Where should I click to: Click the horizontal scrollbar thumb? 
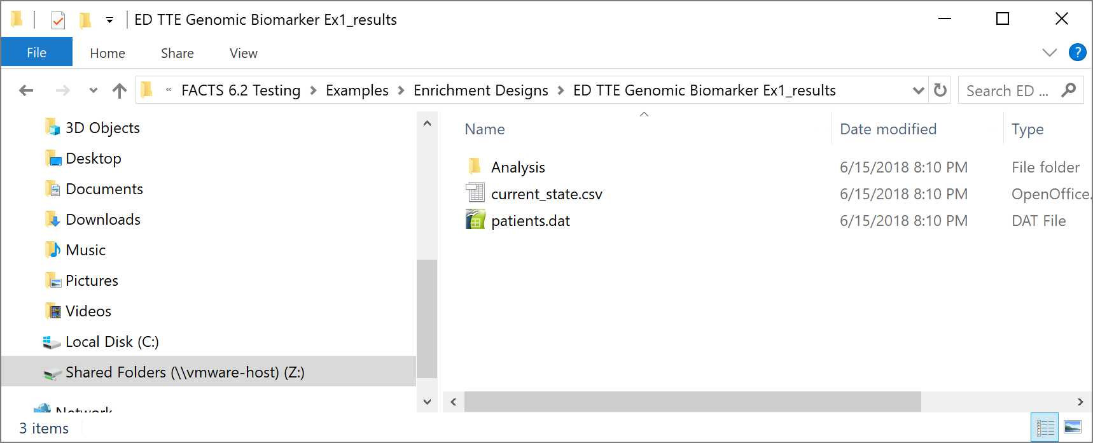pos(692,402)
